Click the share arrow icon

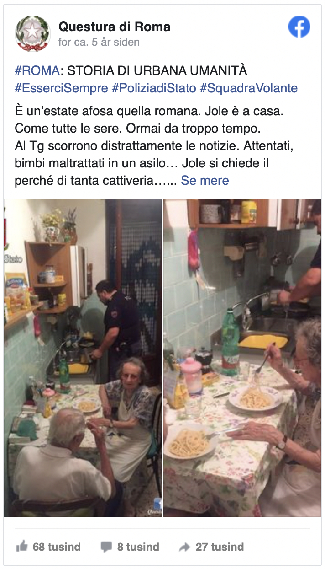point(184,547)
